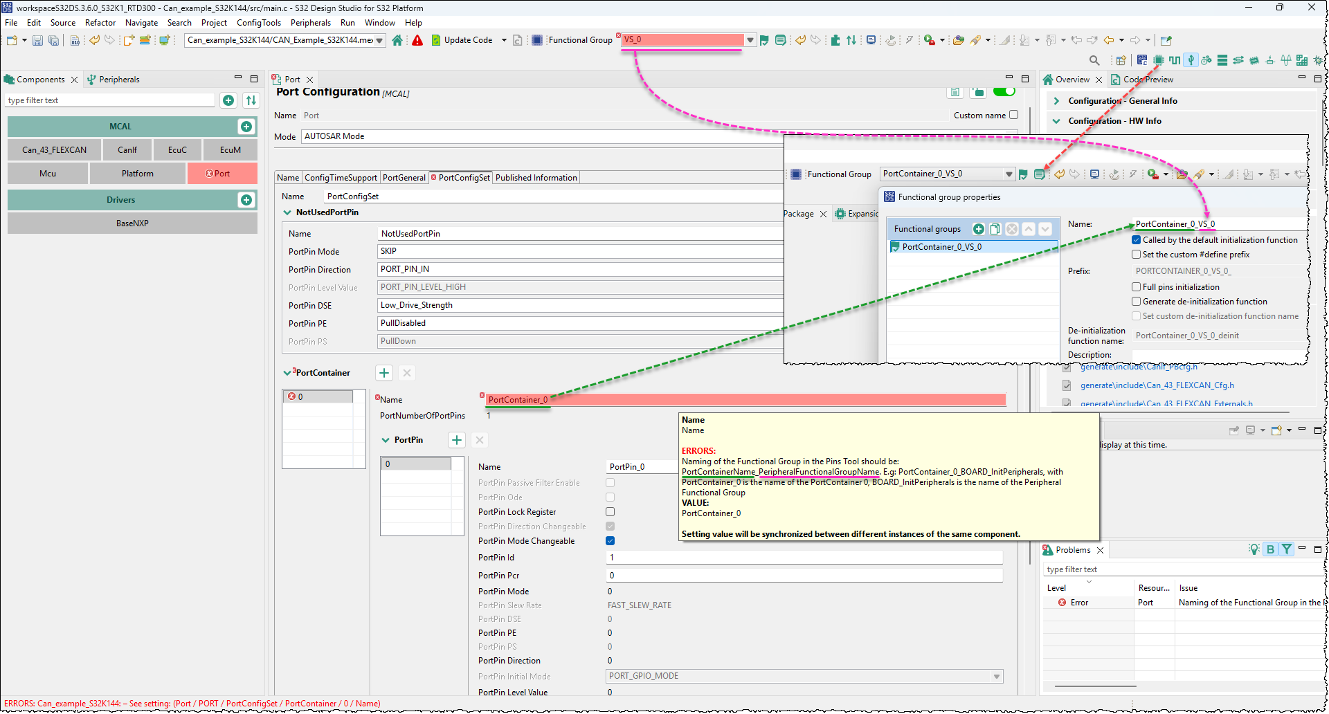
Task: Toggle PortPin Lock Register checkbox
Action: pos(611,512)
